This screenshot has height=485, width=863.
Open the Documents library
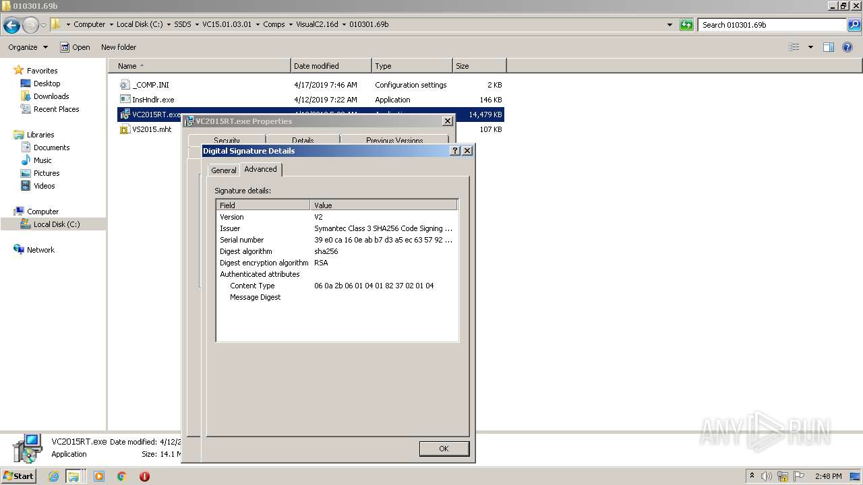(51, 148)
